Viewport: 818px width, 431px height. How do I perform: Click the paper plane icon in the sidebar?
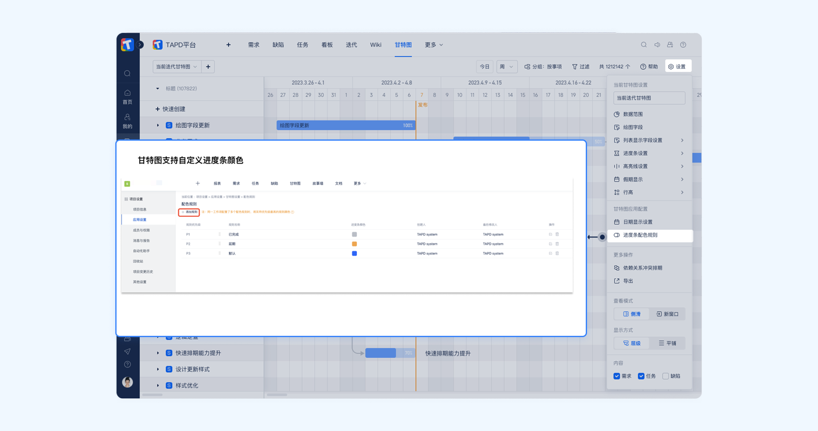pos(127,351)
